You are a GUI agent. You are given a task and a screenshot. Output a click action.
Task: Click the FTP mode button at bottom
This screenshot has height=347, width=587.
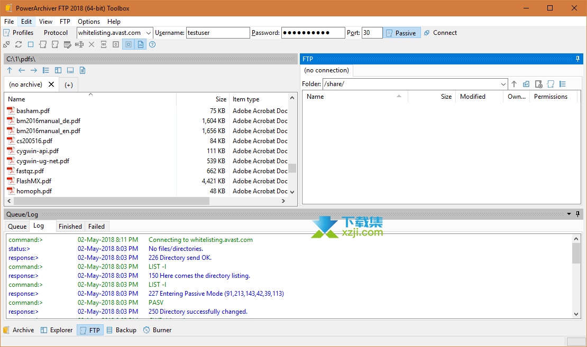click(x=90, y=330)
